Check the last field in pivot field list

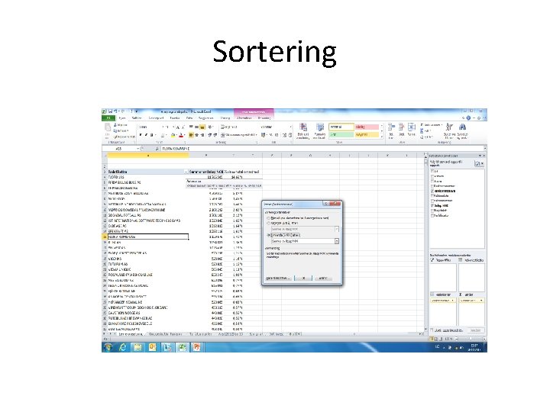click(432, 216)
